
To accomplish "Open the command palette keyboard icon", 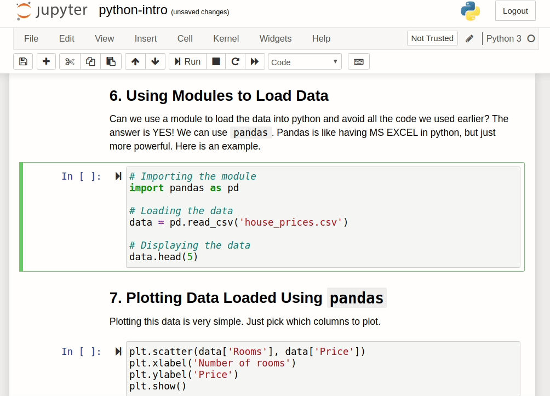I will tap(358, 62).
